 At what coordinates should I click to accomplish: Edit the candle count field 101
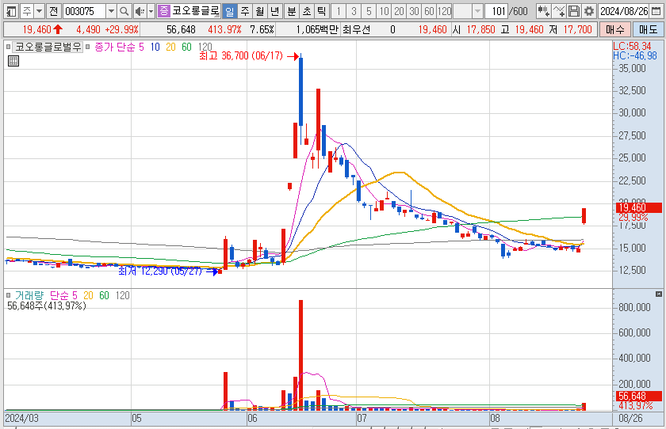coord(496,11)
